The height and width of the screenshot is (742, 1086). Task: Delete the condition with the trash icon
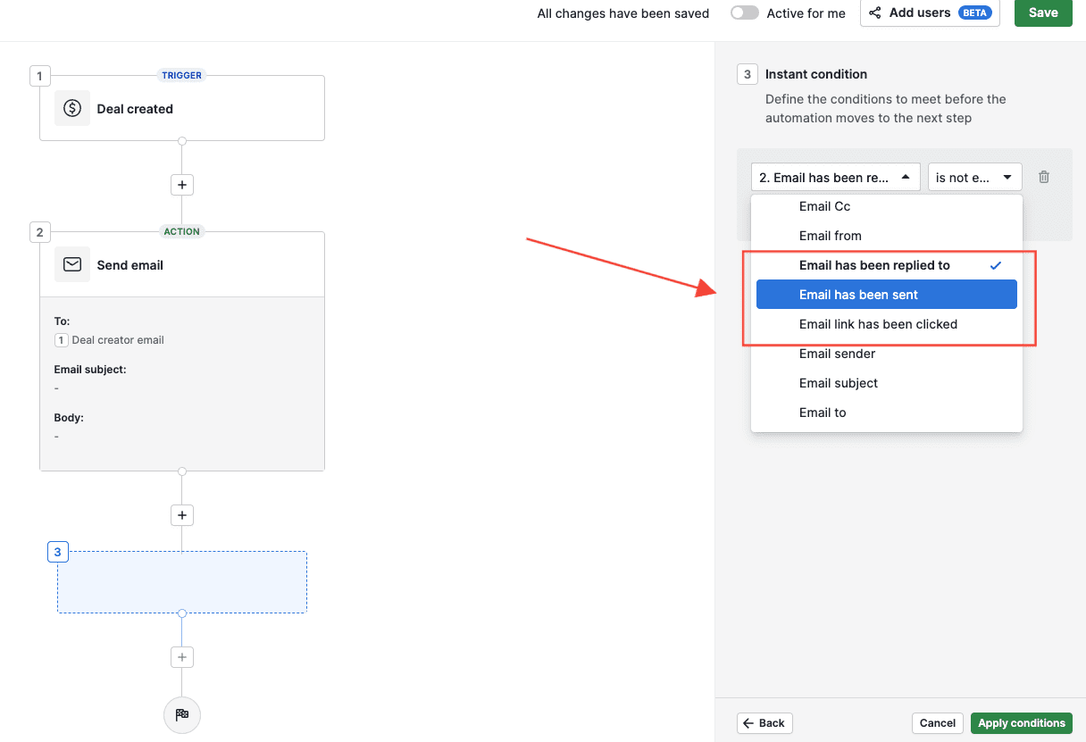tap(1044, 177)
